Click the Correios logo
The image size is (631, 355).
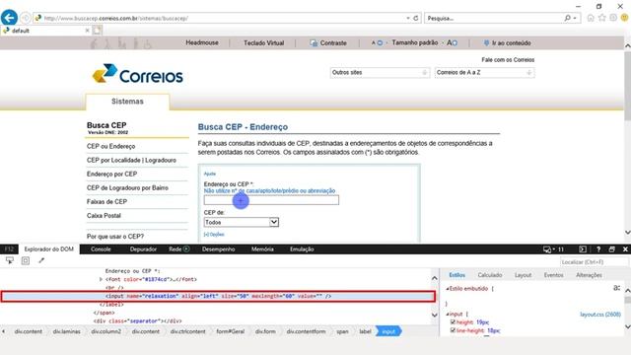click(x=138, y=74)
